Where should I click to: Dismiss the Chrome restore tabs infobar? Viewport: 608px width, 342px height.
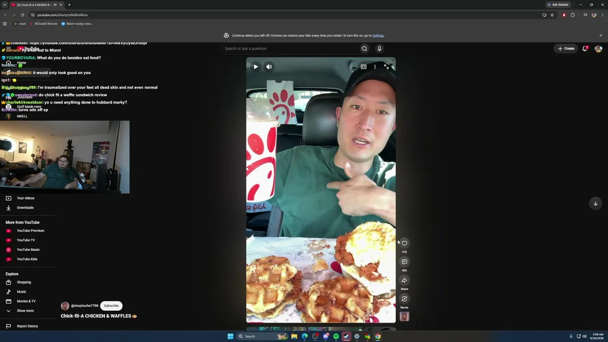(600, 36)
